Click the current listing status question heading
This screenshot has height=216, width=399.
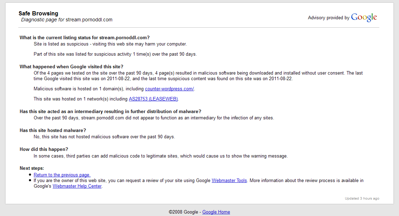coord(85,37)
